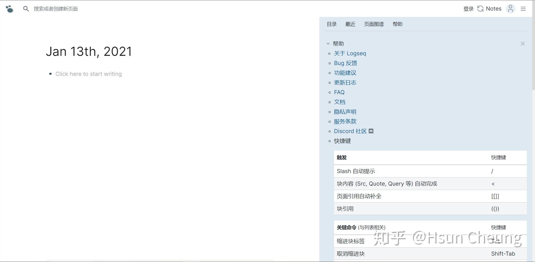The width and height of the screenshot is (535, 262).
Task: Collapse the 帮助 section disclosure triangle
Action: (x=328, y=44)
